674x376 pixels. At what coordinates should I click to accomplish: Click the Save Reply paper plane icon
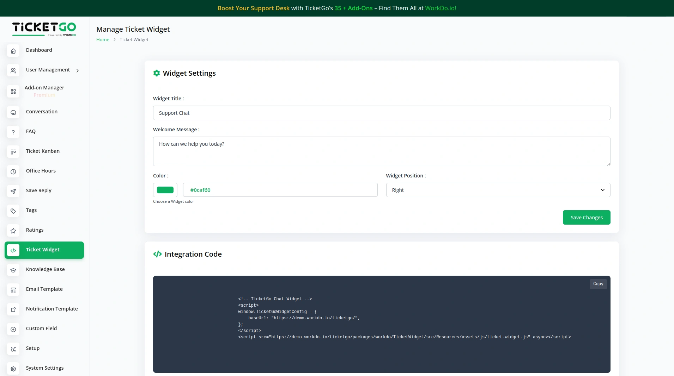click(x=13, y=192)
